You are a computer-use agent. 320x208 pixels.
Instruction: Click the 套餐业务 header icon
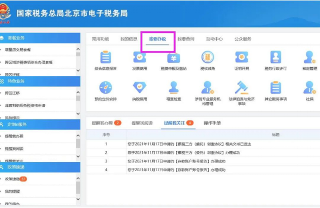point(2,38)
